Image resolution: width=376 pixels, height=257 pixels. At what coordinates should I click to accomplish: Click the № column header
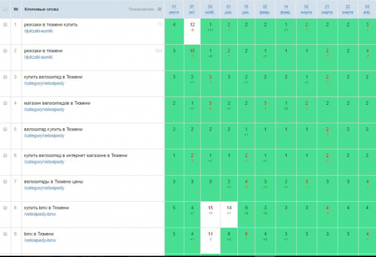[16, 9]
